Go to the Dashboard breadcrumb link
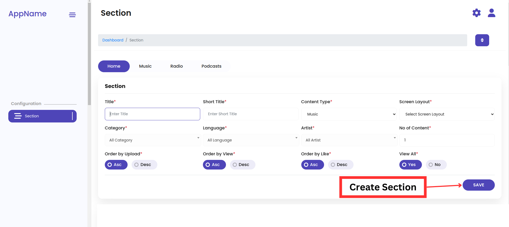Image resolution: width=509 pixels, height=227 pixels. (x=113, y=40)
